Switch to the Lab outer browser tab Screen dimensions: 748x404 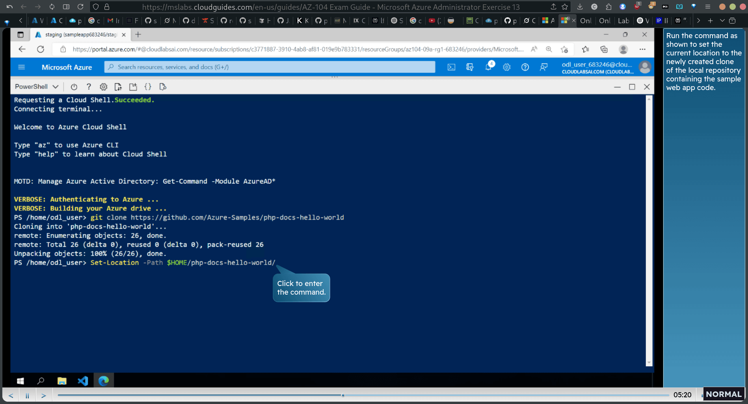(x=623, y=20)
